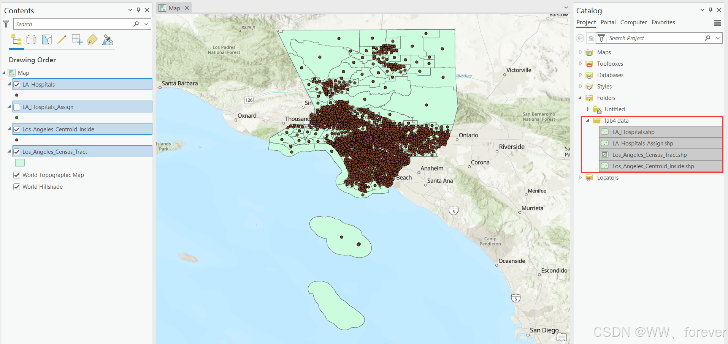Open the List By Labeling tag icon
The height and width of the screenshot is (344, 728).
[92, 39]
